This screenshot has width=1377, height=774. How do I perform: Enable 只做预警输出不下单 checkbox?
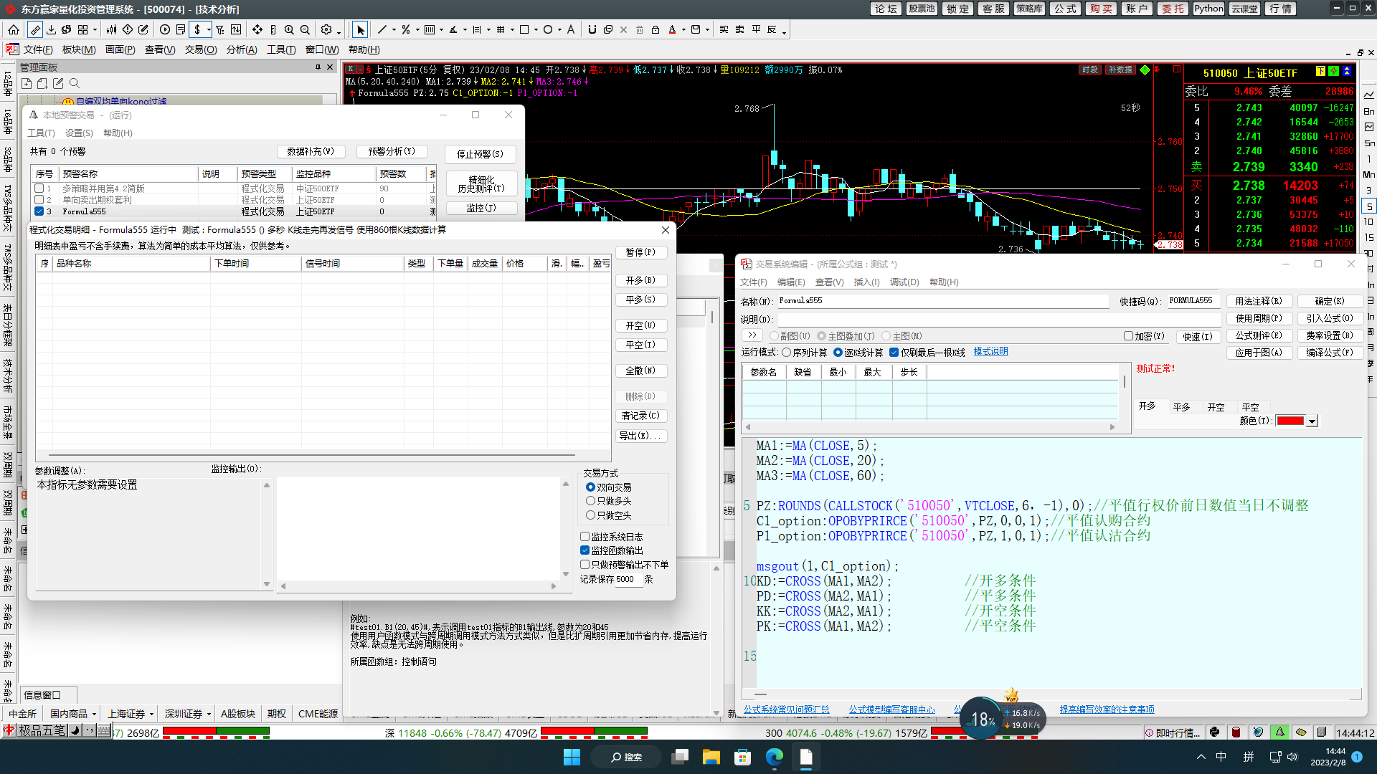click(x=585, y=565)
